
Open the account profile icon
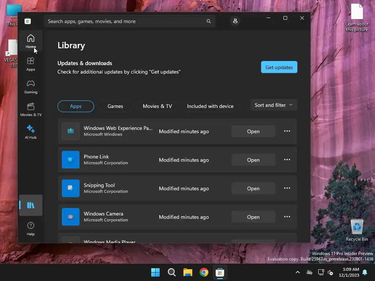[235, 21]
